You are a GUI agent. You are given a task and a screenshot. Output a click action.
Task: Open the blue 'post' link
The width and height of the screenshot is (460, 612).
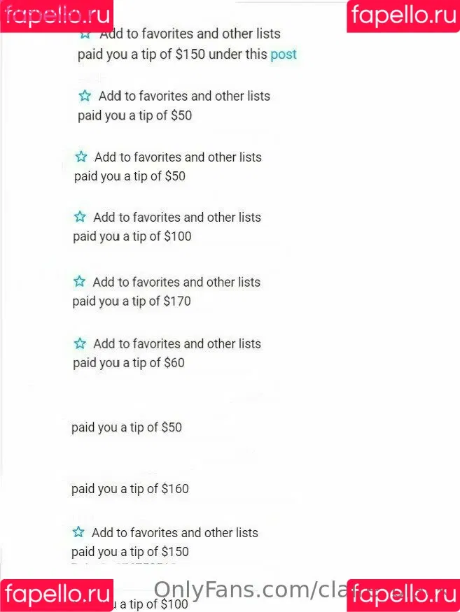pyautogui.click(x=284, y=55)
